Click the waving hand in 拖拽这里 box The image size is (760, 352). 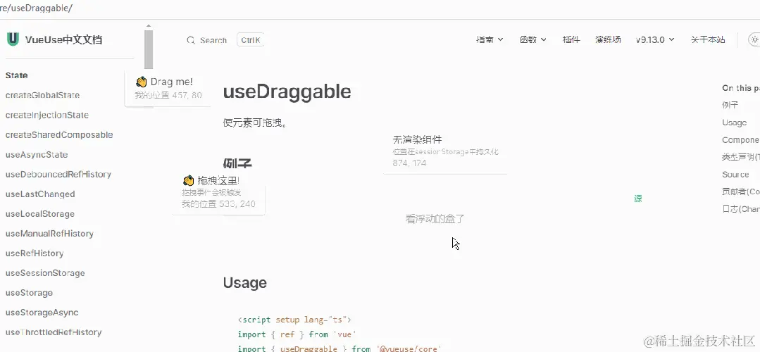click(189, 181)
